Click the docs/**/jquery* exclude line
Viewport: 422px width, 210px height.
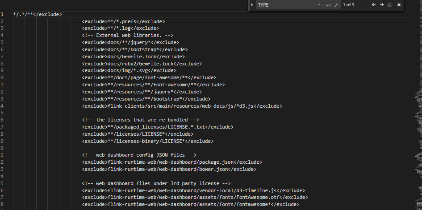[x=130, y=42]
